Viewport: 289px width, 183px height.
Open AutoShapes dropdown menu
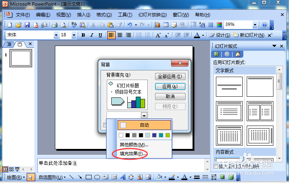[52, 177]
